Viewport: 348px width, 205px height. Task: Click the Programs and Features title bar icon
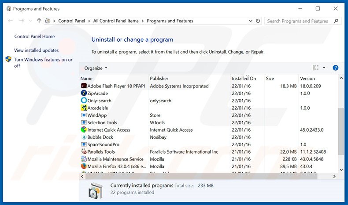point(9,9)
